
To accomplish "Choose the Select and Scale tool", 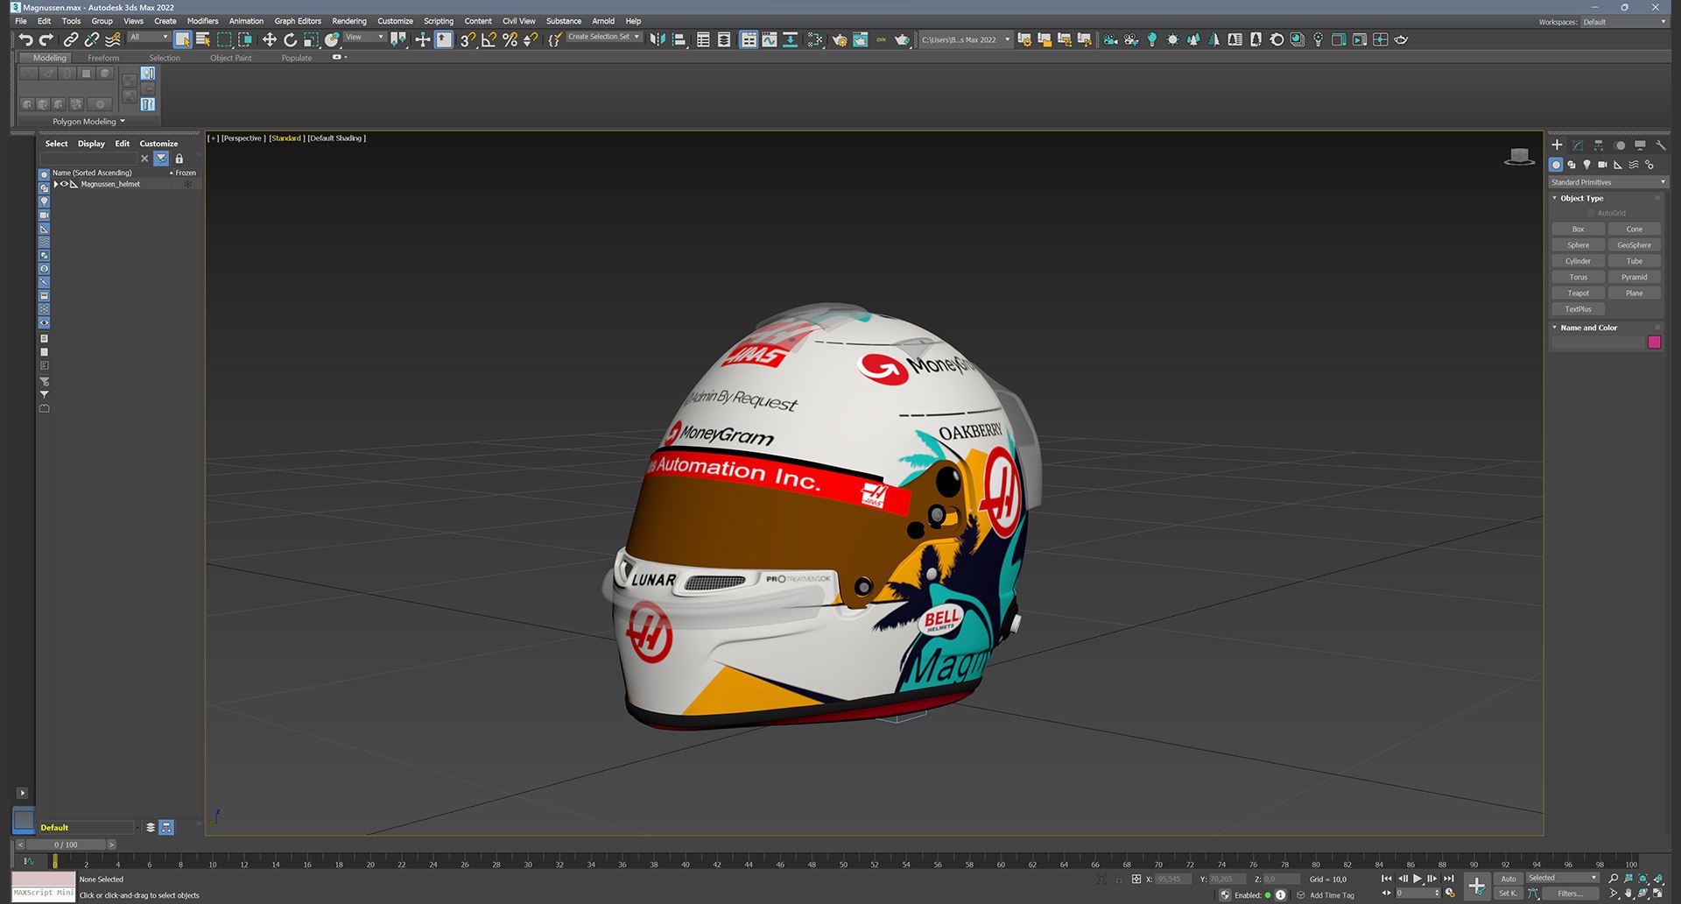I will pyautogui.click(x=312, y=39).
